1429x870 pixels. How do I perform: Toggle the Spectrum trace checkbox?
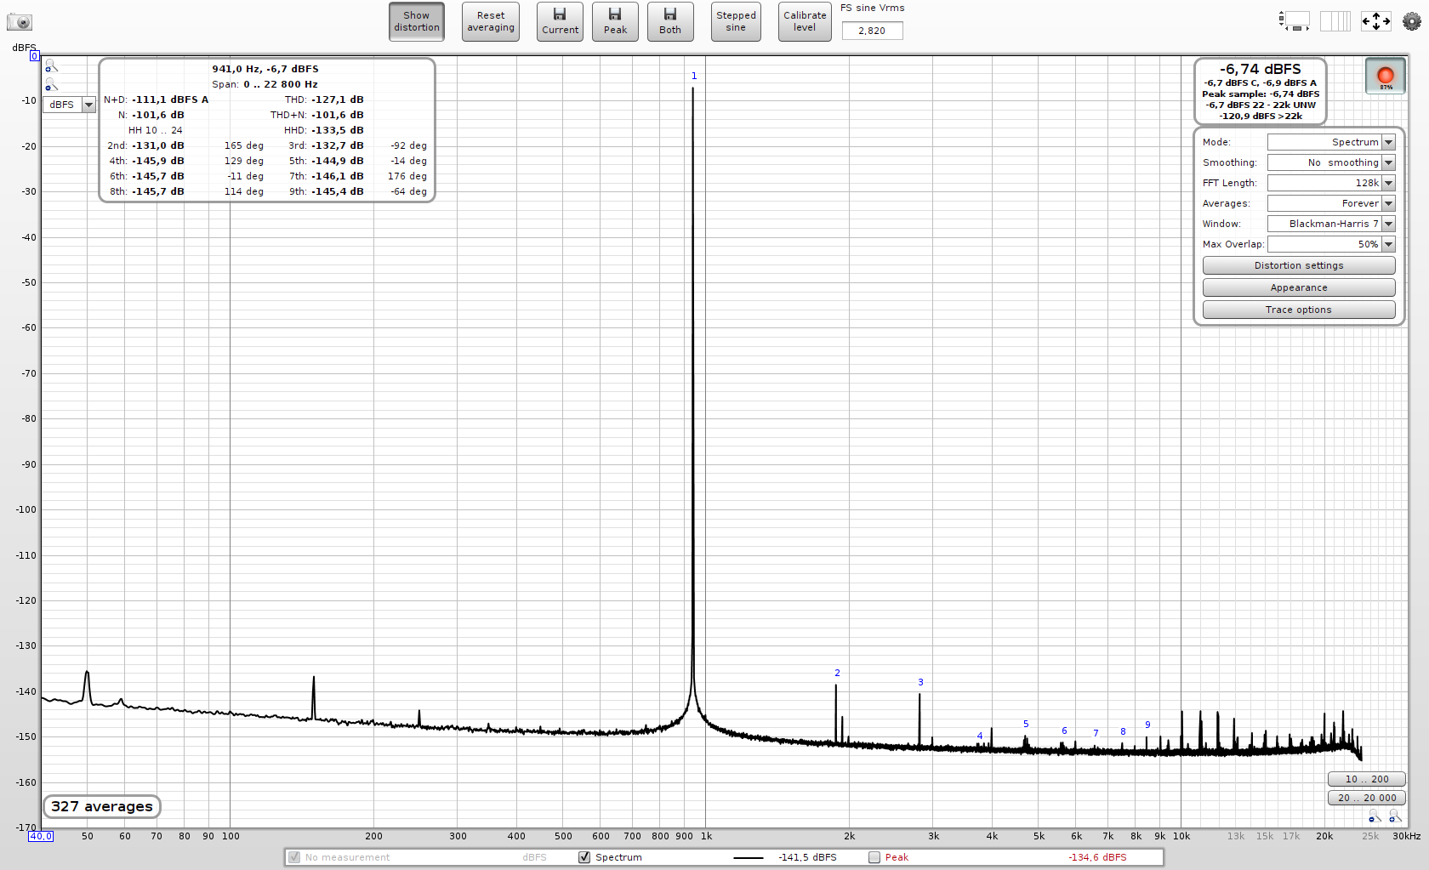coord(584,857)
